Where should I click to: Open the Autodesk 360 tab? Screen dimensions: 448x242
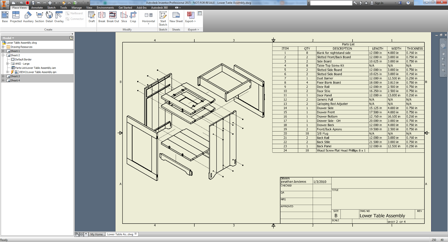[x=159, y=8]
